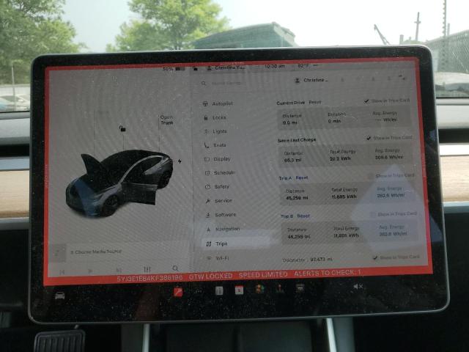Skip to previous track in media player
Image resolution: width=469 pixels, height=352 pixels.
[62, 272]
